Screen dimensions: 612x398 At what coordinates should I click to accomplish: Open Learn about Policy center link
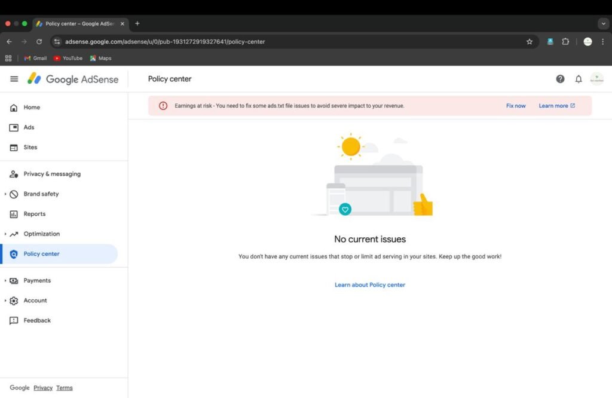369,285
